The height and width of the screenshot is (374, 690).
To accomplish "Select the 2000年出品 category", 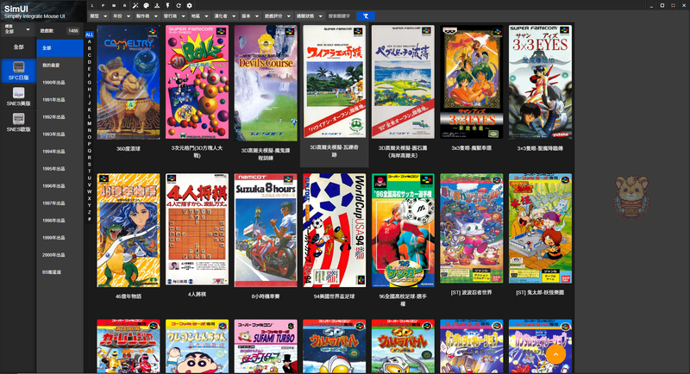I will [x=60, y=255].
